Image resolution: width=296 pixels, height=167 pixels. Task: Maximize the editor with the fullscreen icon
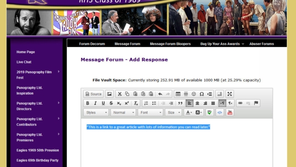coord(230,94)
